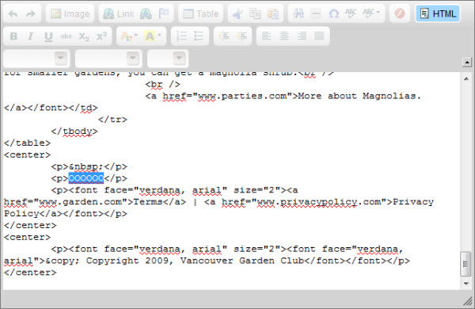
Task: Open the highlight color dropdown arrow
Action: [160, 36]
